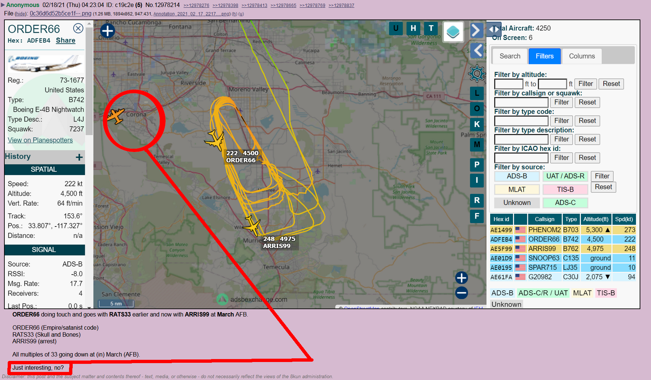651x380 pixels.
Task: Select the PHENOM2 row in aircraft table
Action: [563, 230]
